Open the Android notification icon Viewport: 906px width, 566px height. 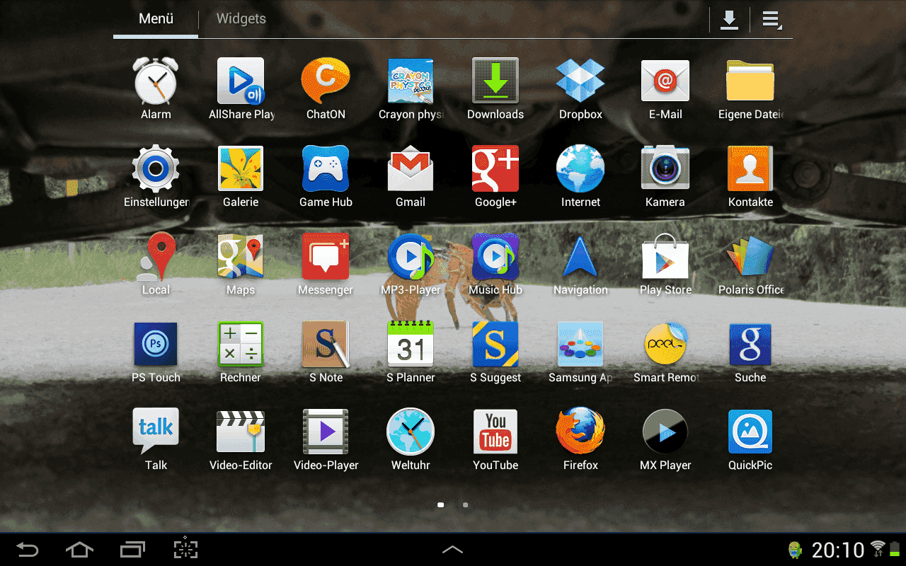pyautogui.click(x=796, y=550)
